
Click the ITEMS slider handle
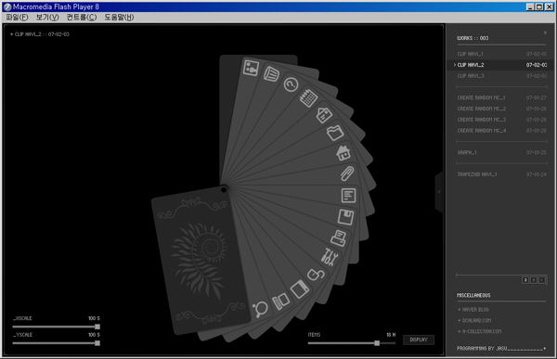[377, 343]
